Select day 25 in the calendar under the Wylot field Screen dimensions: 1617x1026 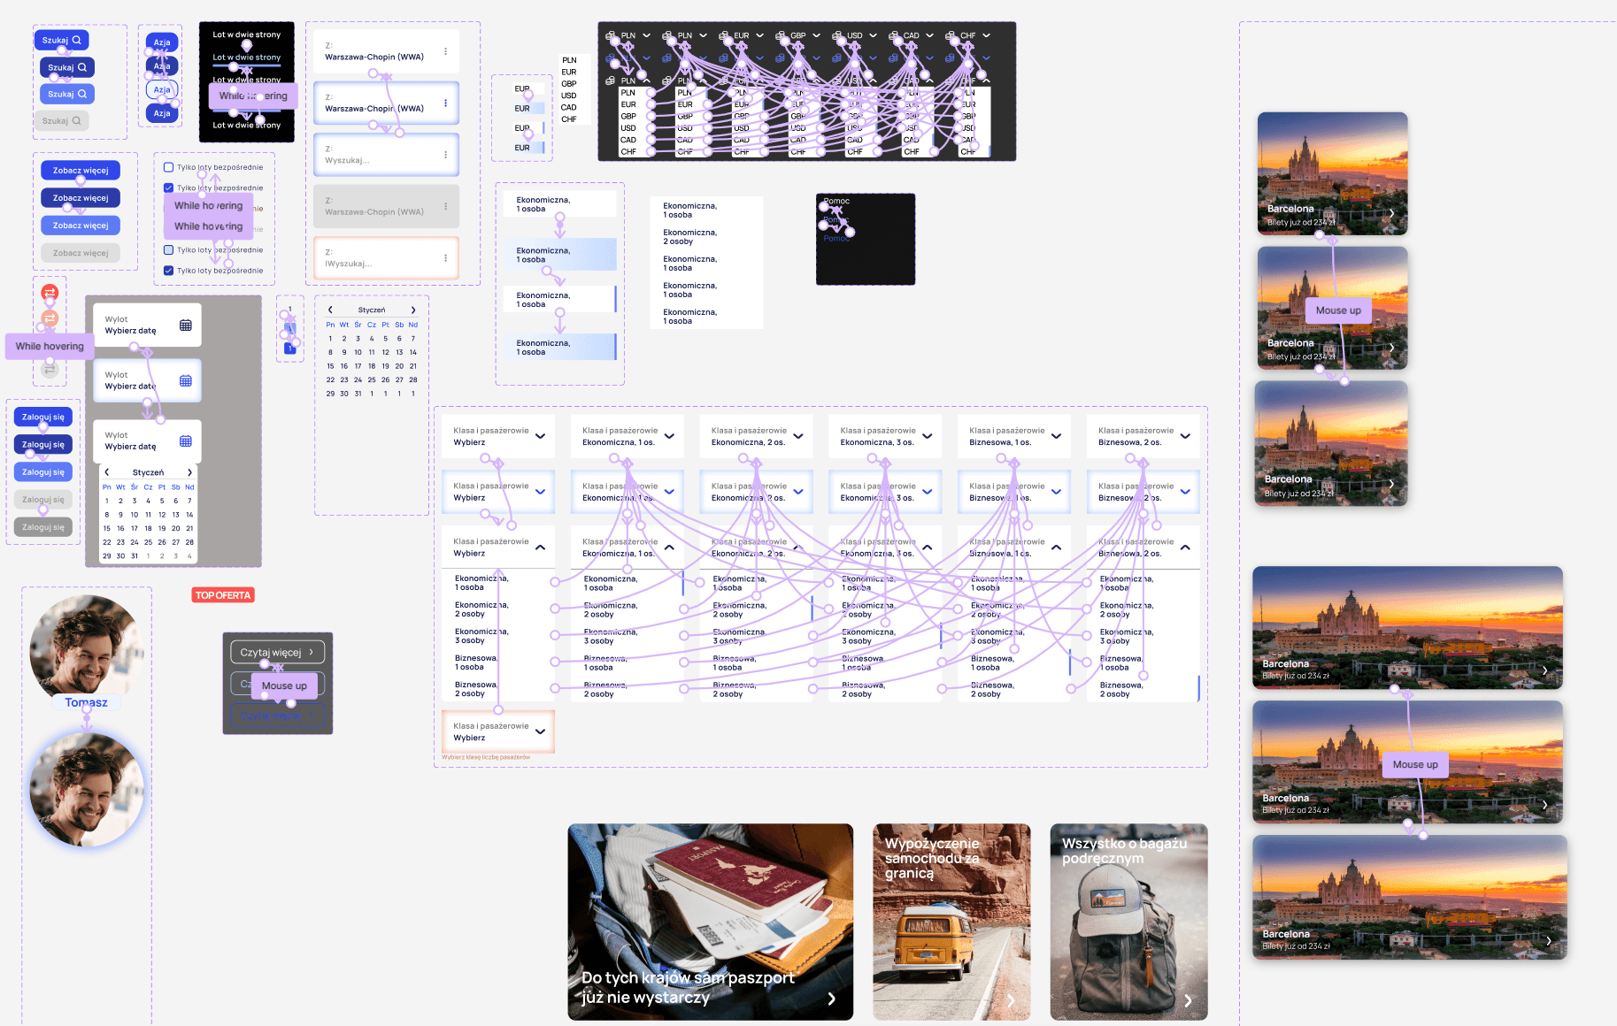tap(148, 542)
